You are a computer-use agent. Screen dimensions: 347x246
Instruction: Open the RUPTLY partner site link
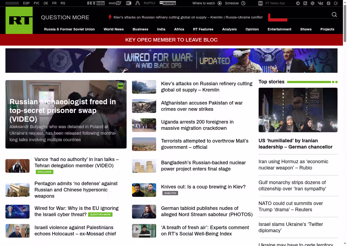[149, 3]
